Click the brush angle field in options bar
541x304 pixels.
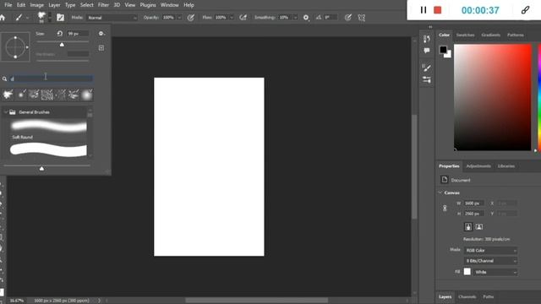click(331, 18)
